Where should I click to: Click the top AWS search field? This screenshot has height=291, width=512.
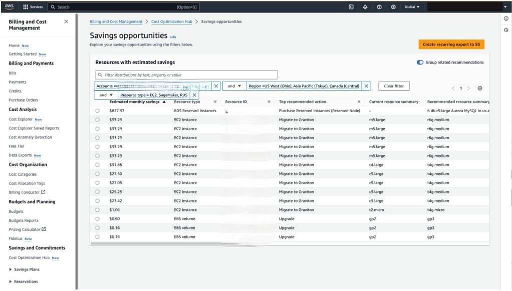coord(123,7)
